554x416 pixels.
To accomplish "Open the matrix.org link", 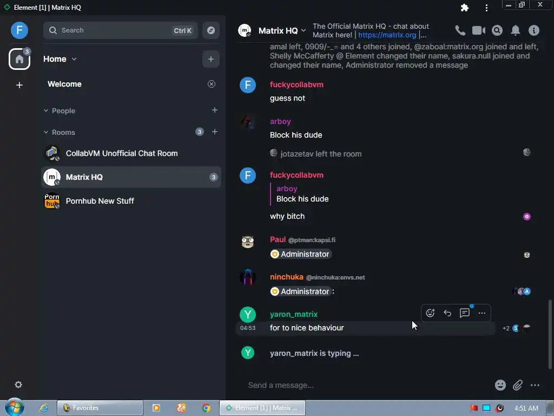I will tap(387, 35).
